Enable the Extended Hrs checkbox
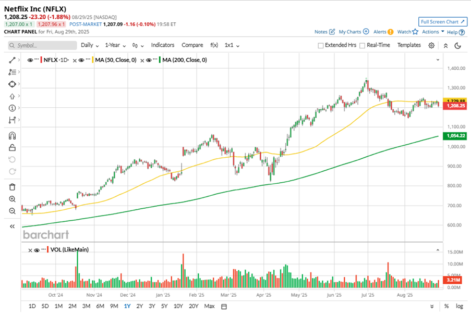This screenshot has height=316, width=471. pyautogui.click(x=320, y=46)
